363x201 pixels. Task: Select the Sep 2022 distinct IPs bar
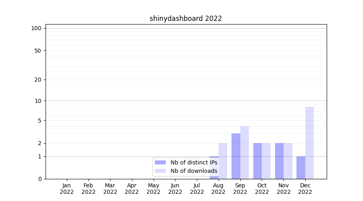(236, 156)
